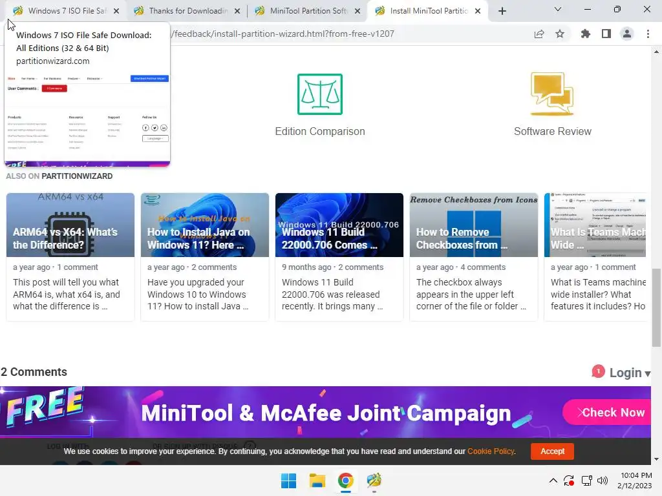Click 'The checkbox always appears' excerpt
This screenshot has width=662, height=496.
(471, 294)
